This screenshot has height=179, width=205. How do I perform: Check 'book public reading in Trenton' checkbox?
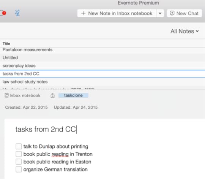tap(19, 154)
